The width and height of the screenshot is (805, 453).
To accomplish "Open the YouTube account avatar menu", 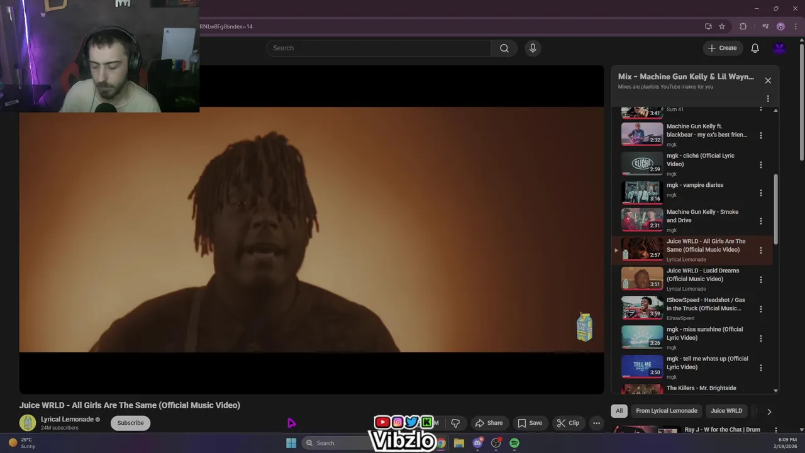I will pos(780,48).
